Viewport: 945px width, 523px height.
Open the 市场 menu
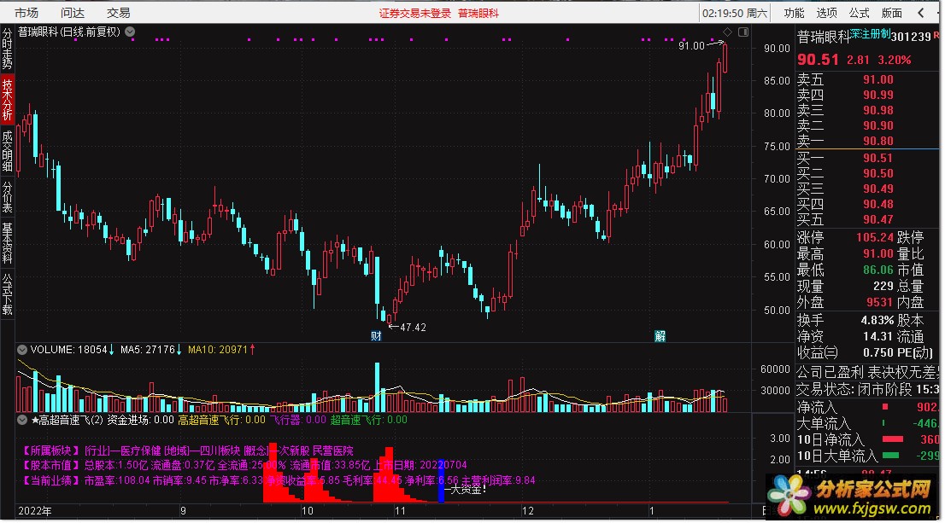(26, 13)
